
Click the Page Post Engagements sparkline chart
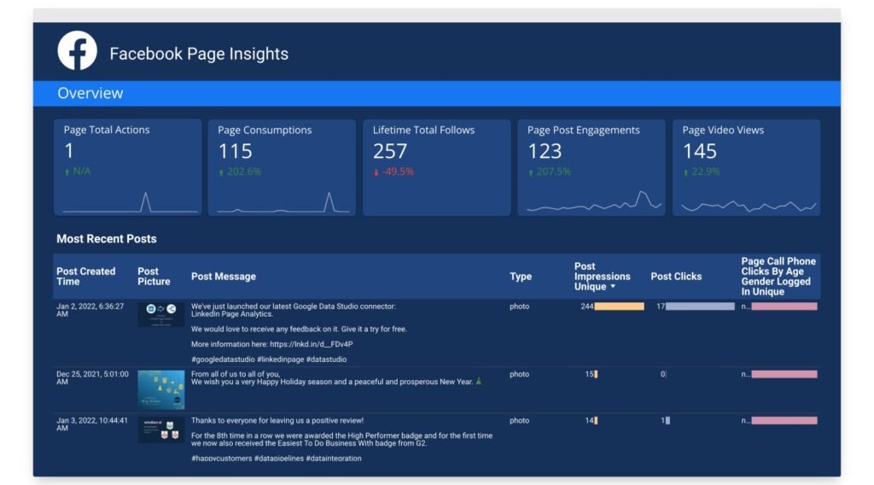594,202
